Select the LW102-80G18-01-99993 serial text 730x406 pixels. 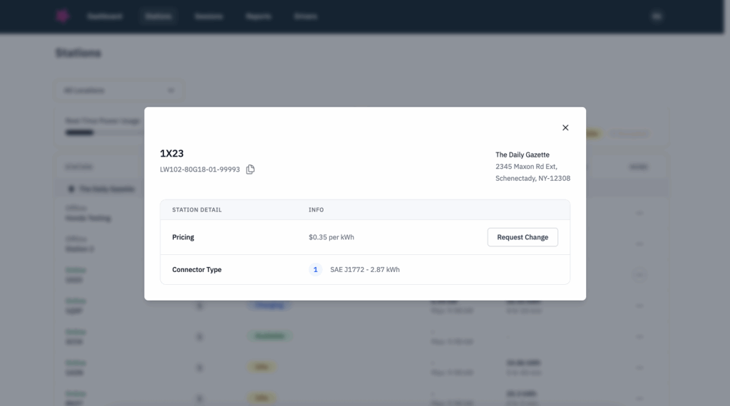(200, 170)
